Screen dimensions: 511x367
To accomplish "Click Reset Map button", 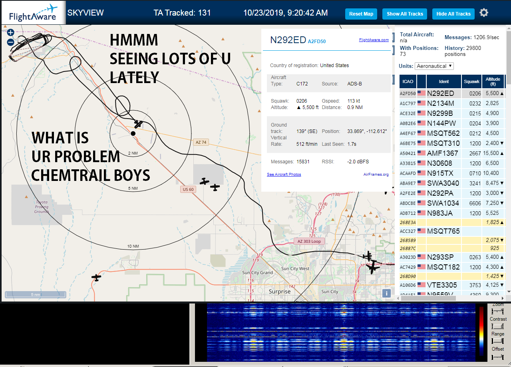I will (x=361, y=14).
